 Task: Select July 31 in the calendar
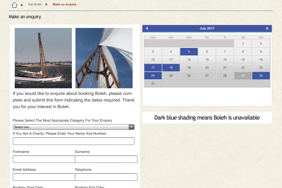coord(153,84)
